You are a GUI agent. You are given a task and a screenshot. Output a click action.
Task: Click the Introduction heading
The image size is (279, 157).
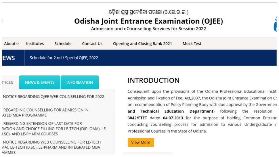[x=154, y=80]
